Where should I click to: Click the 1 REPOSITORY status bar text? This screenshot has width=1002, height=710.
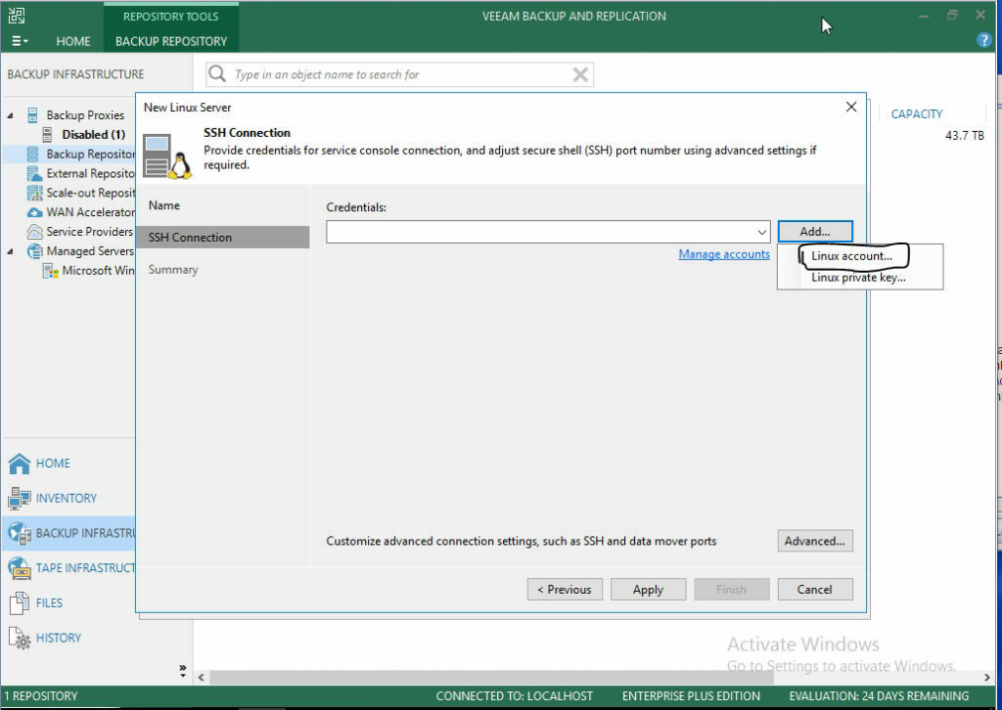click(x=41, y=696)
